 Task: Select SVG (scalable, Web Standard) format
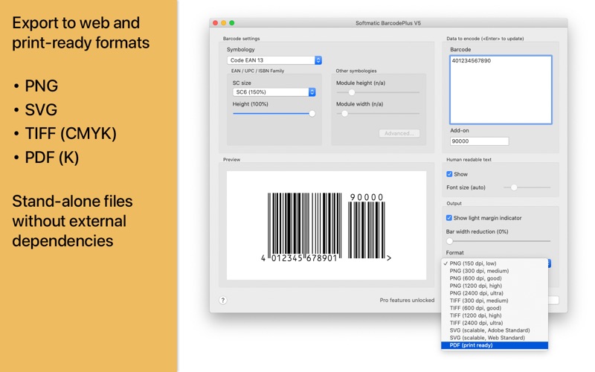495,338
